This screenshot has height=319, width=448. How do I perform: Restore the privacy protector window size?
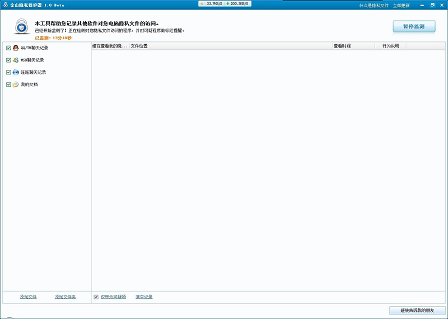click(432, 5)
